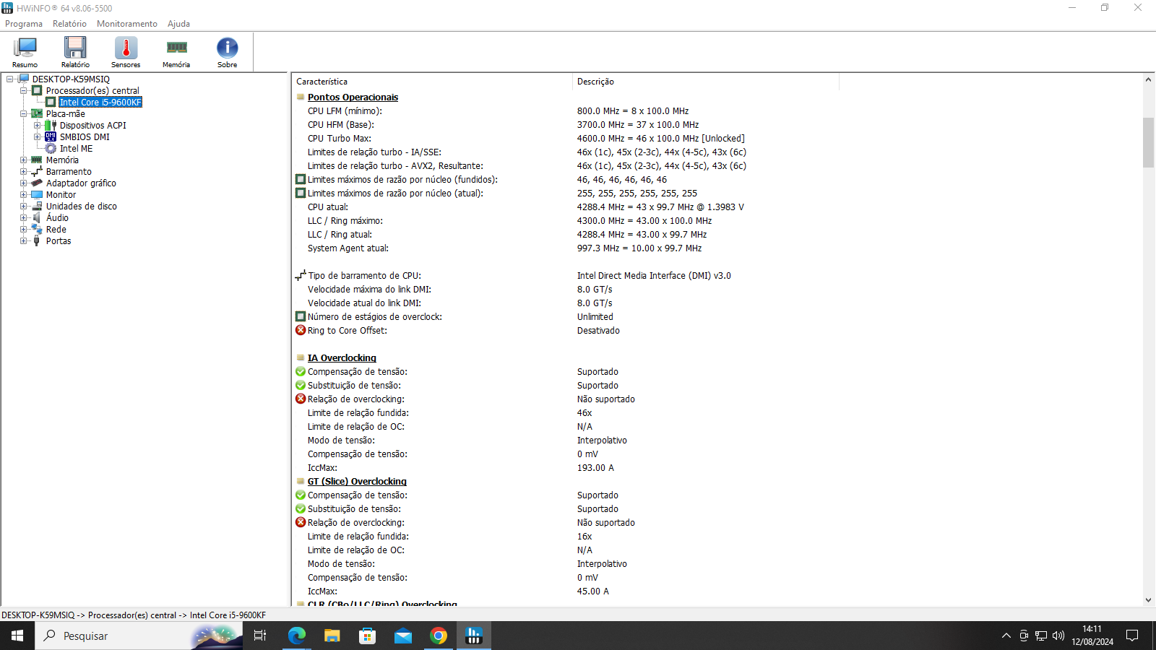Click the DESKTOP-K59MSIQ computer icon

pyautogui.click(x=23, y=79)
